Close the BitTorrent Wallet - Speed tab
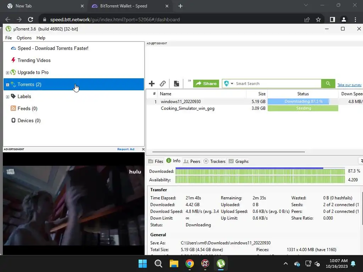Screen dimensions: 363x272 click(167, 6)
